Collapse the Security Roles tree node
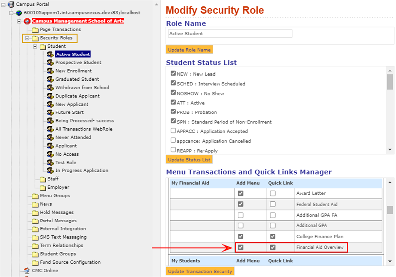Screen dimensions: 396x277 pos(27,38)
